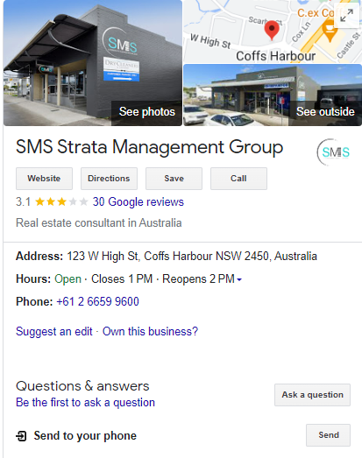The image size is (362, 458).
Task: Open the See photos thumbnail
Action: click(x=93, y=63)
